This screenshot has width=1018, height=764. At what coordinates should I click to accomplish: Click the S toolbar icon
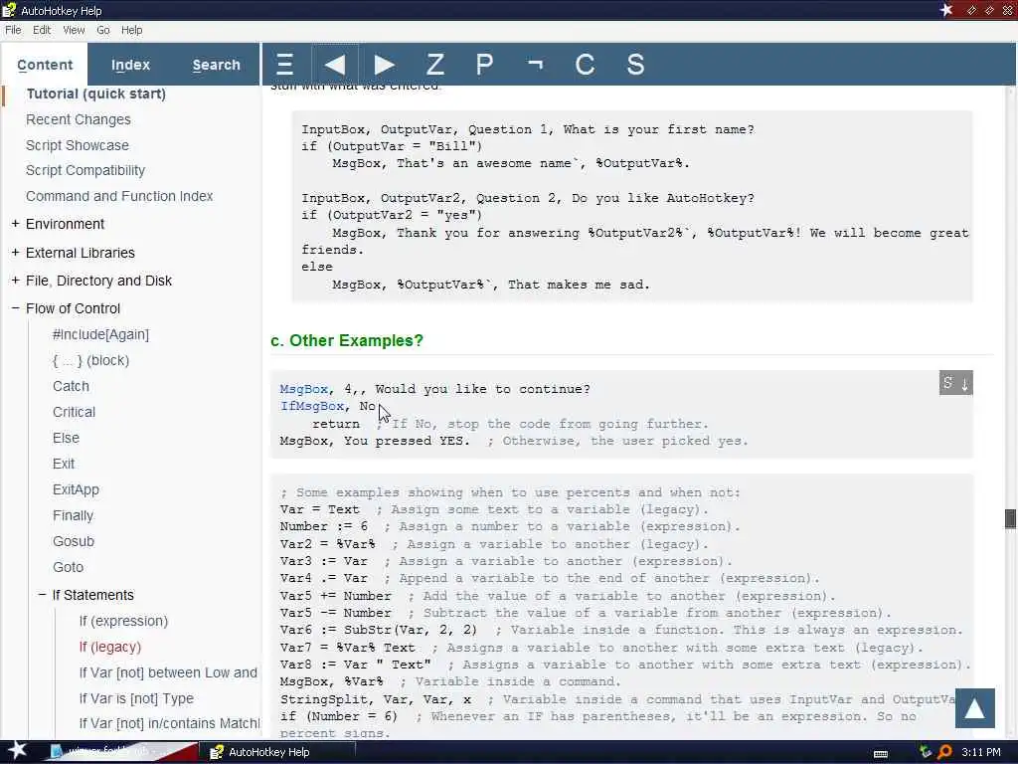tap(635, 65)
